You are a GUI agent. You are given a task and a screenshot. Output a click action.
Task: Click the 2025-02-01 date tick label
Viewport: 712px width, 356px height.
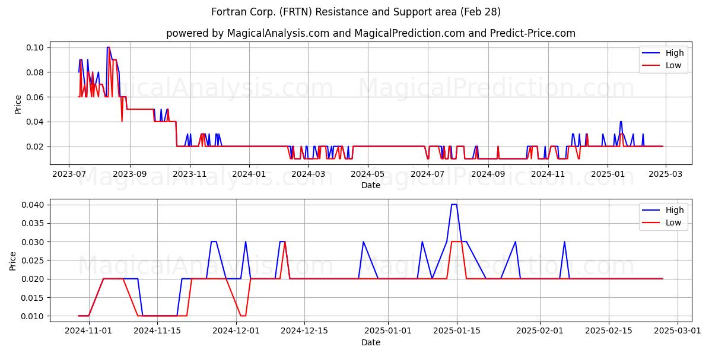click(540, 331)
